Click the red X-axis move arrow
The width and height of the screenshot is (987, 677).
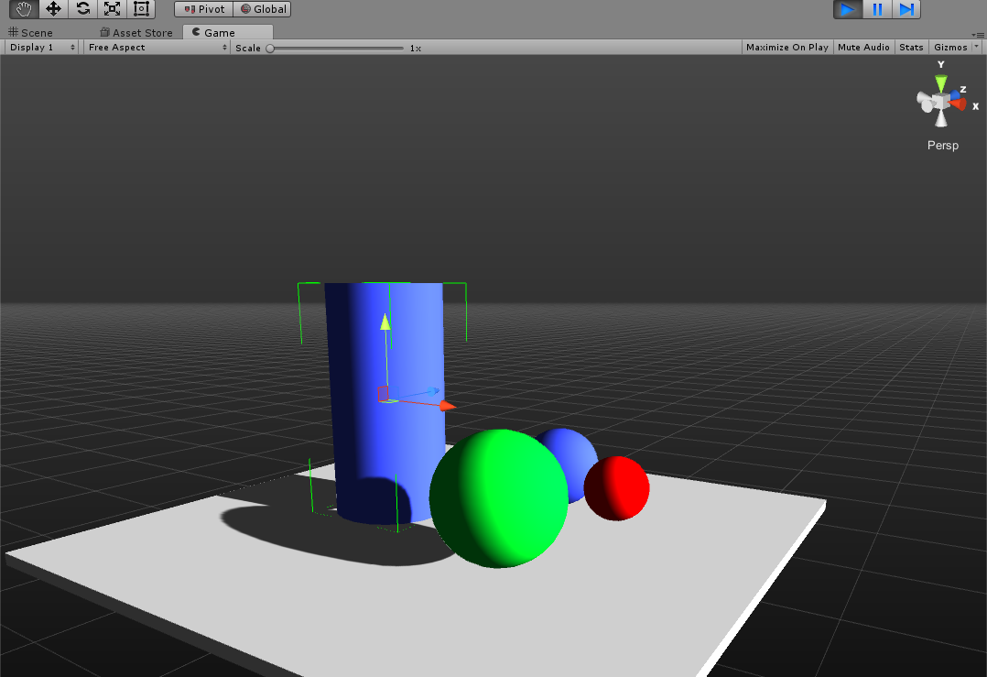(447, 406)
